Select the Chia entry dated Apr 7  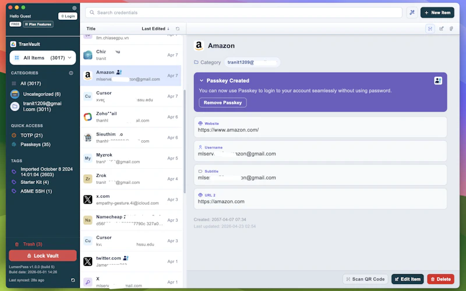pos(130,55)
